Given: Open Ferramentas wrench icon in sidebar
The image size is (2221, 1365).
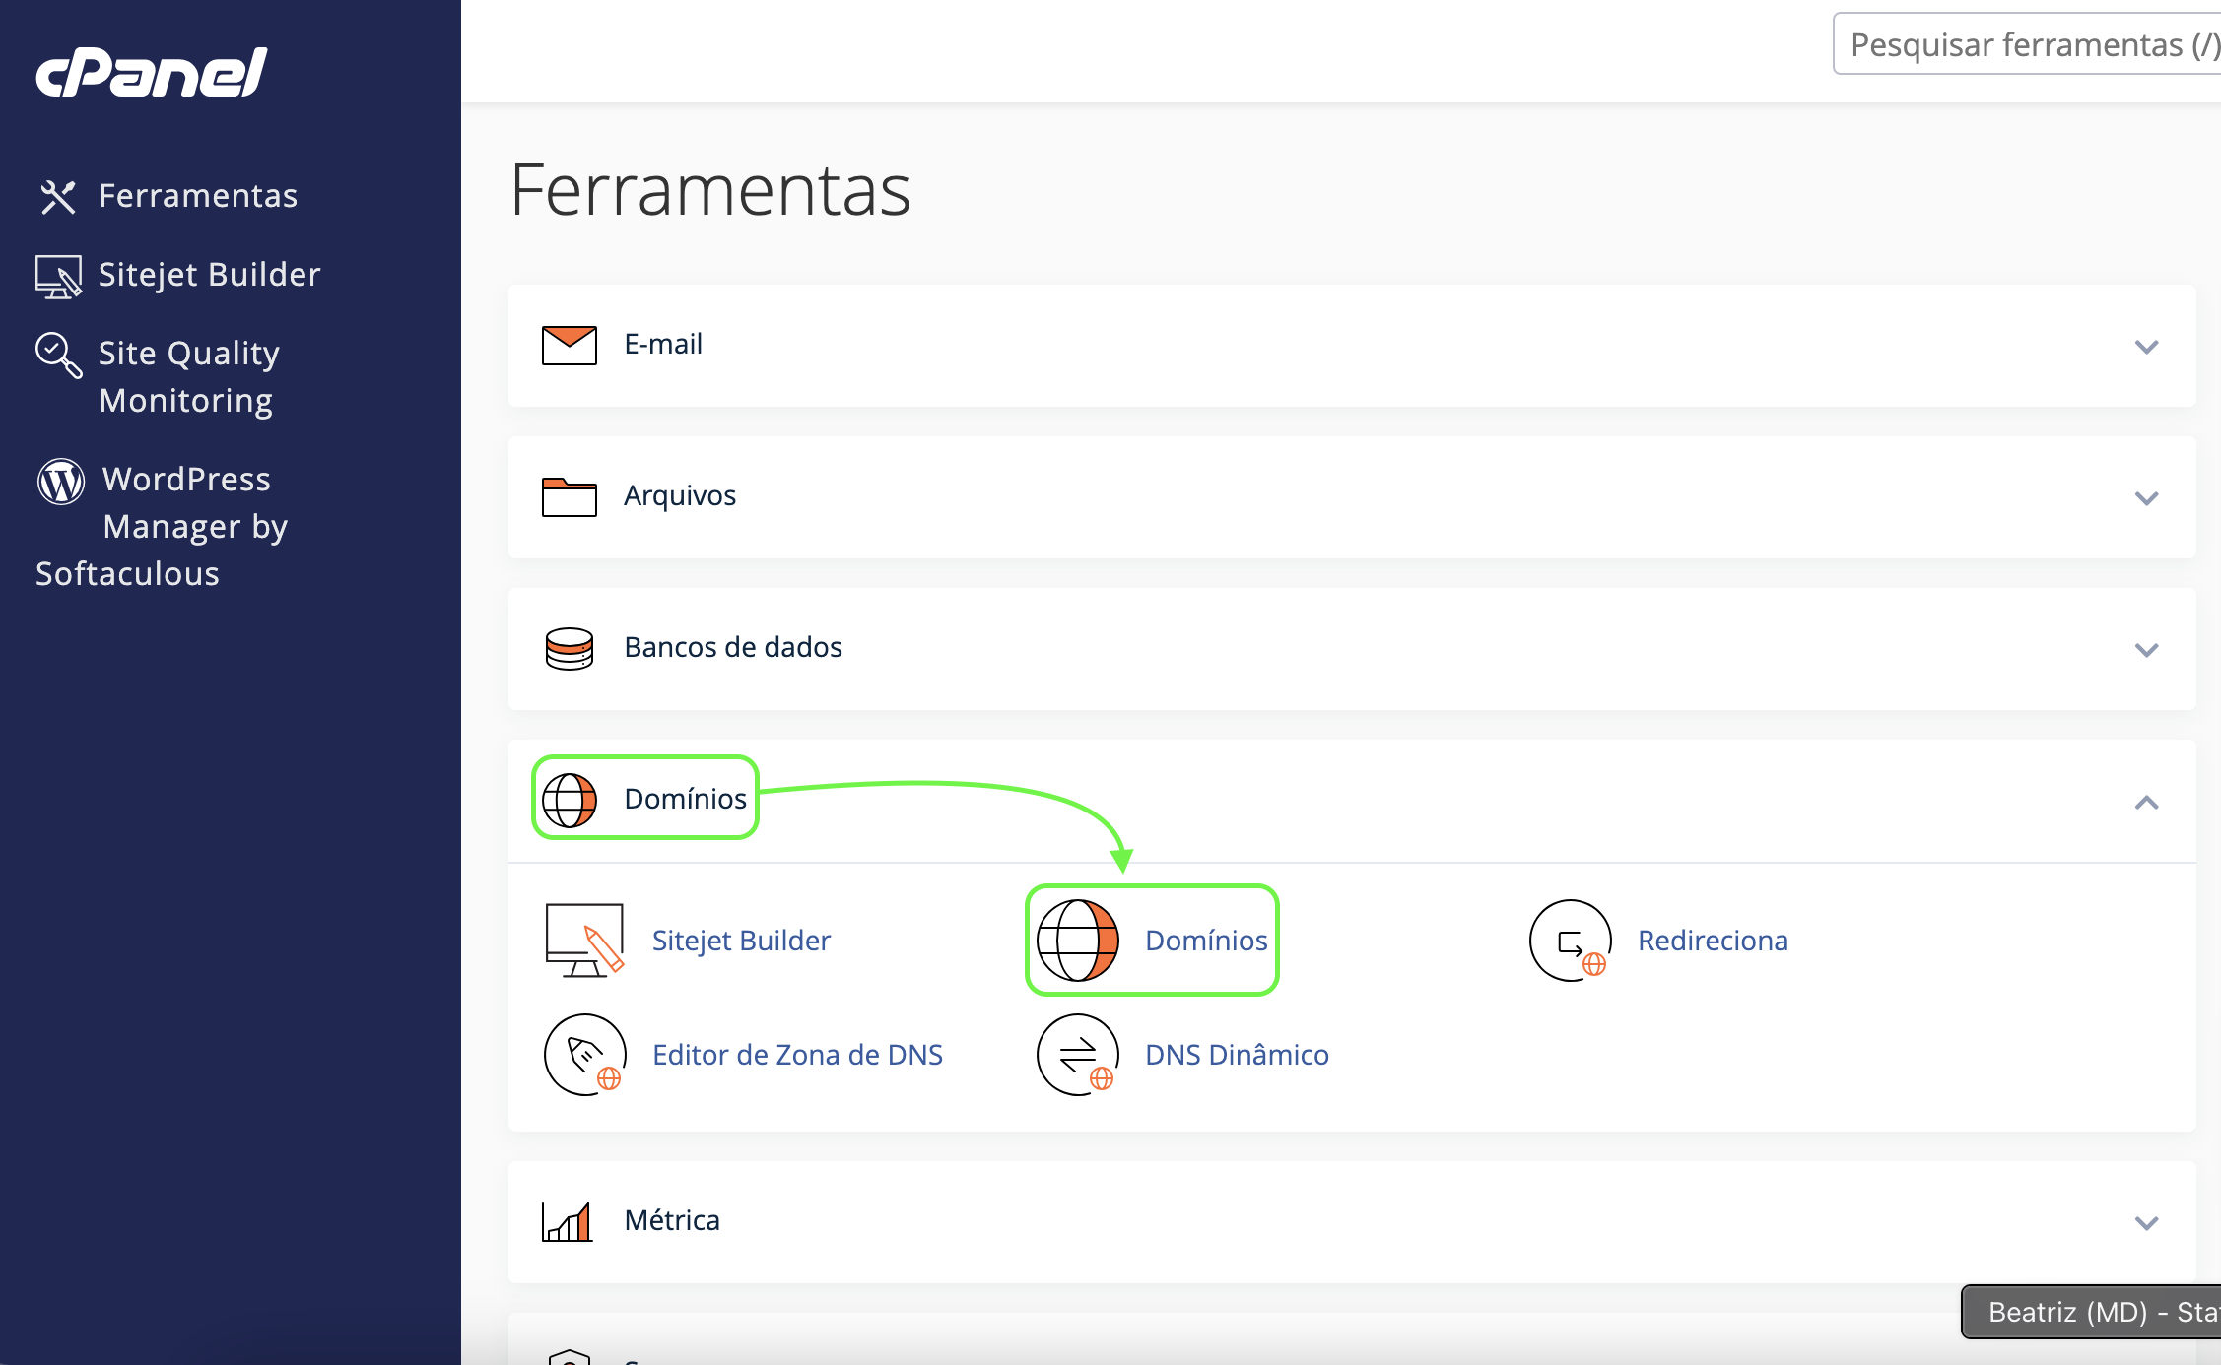Looking at the screenshot, I should 58,197.
